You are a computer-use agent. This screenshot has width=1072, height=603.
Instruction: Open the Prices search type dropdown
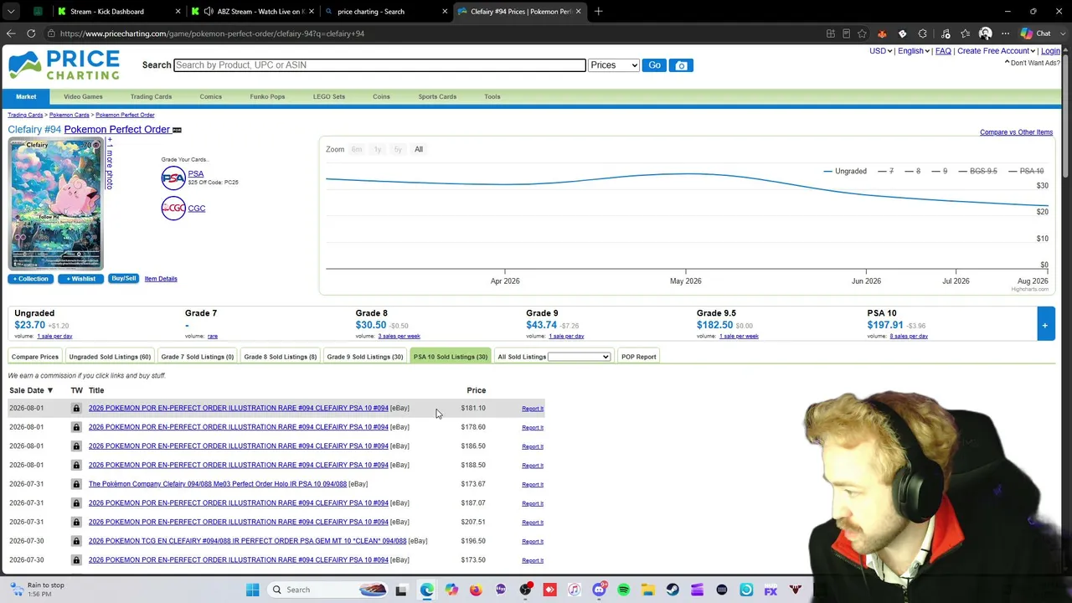[614, 65]
